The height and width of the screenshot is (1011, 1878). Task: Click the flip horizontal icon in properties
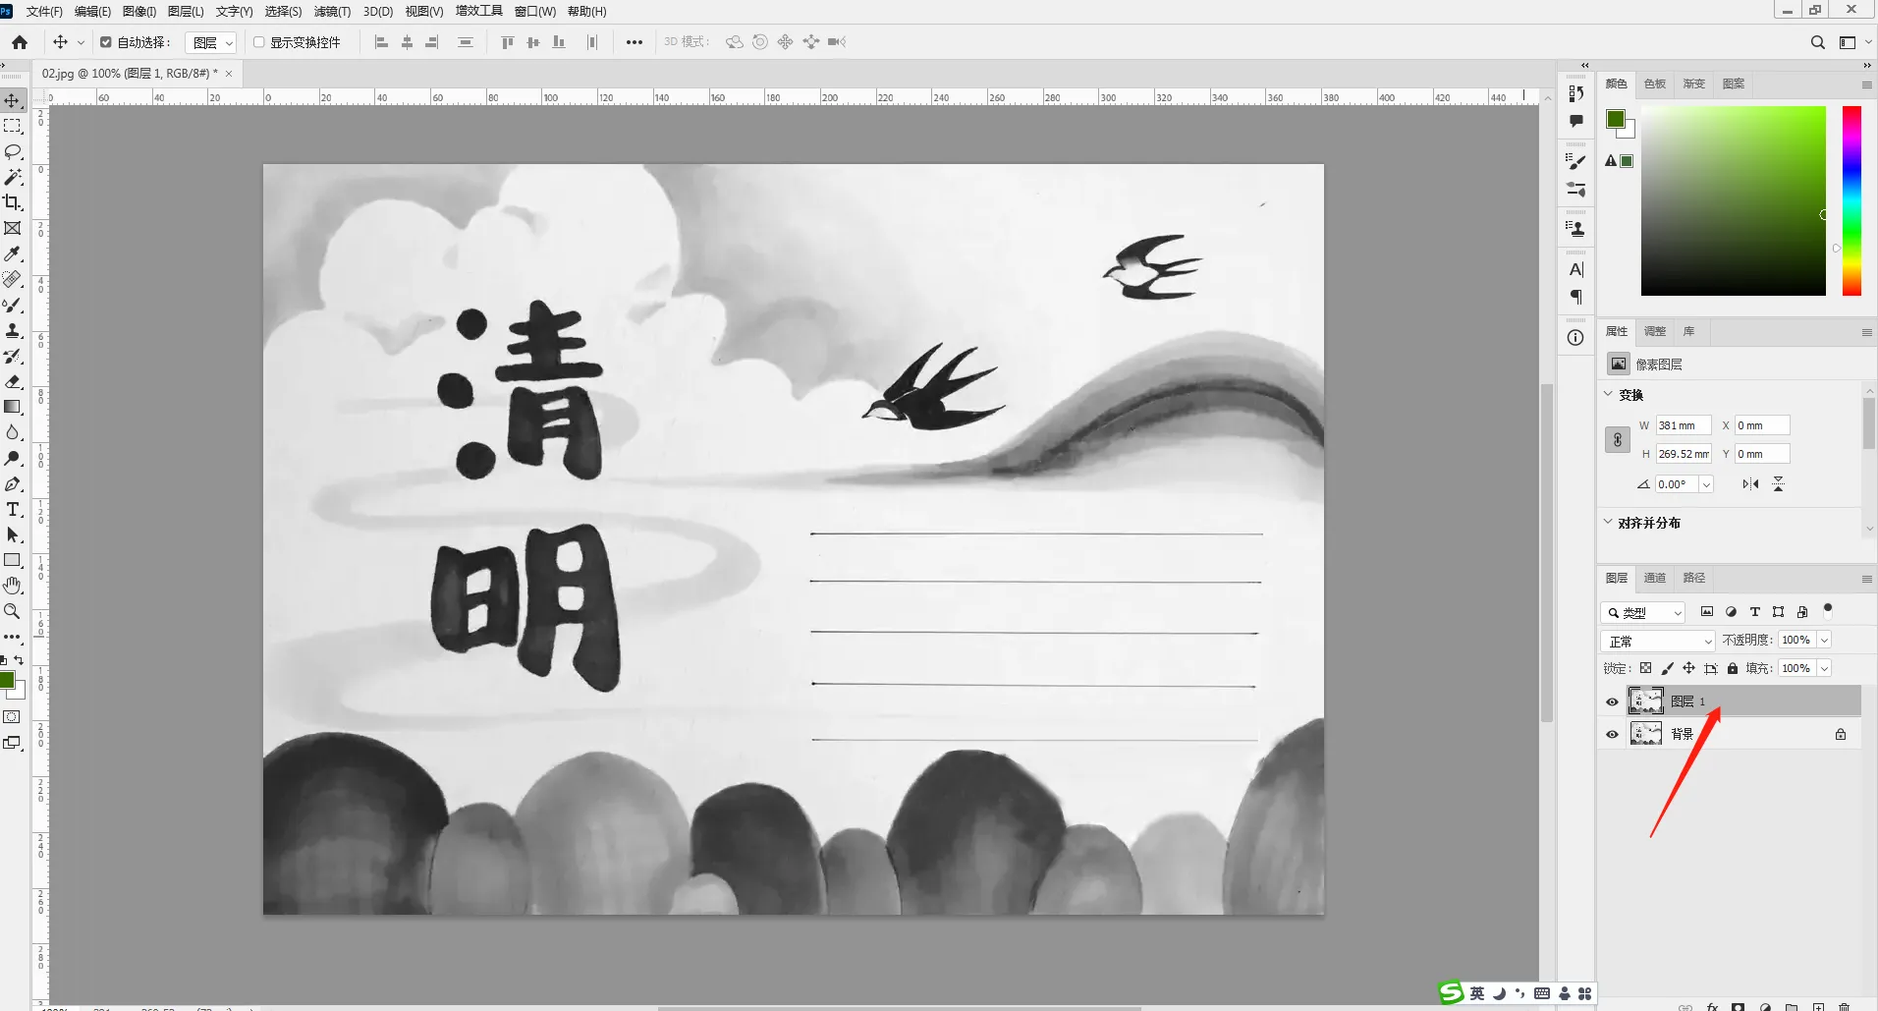click(x=1750, y=484)
